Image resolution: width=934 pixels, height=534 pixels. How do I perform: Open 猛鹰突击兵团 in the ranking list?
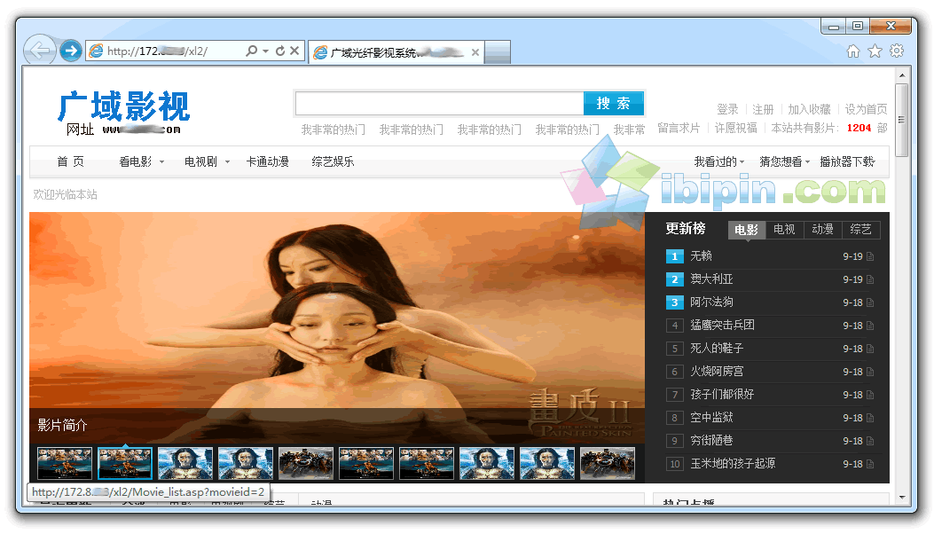723,326
